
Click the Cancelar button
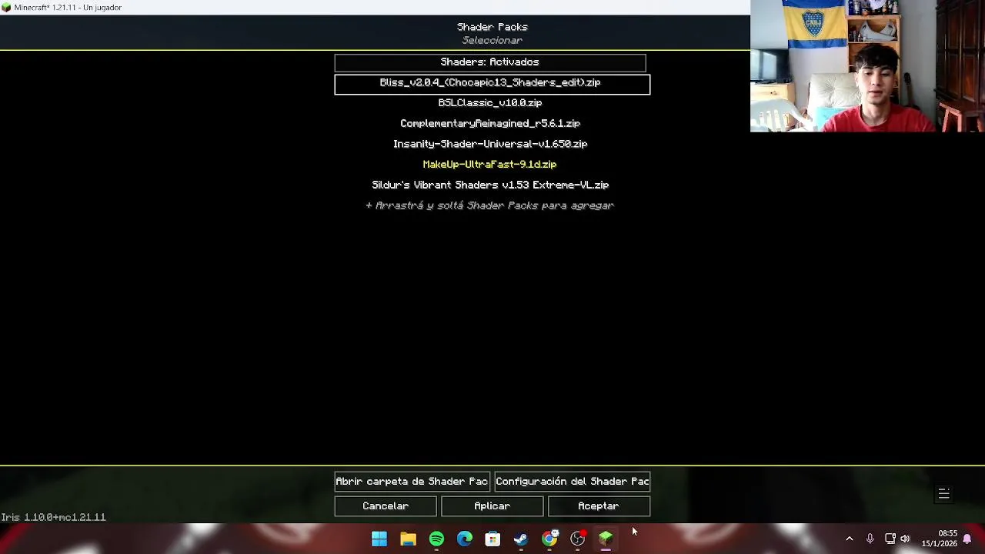386,506
